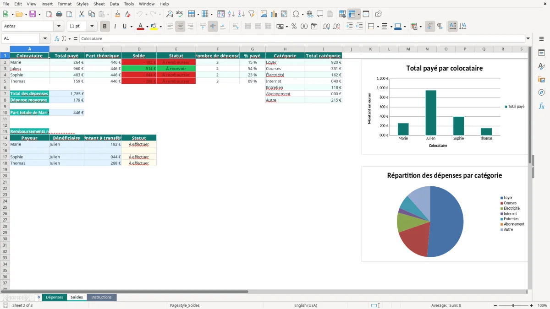Open underline style dropdown arrow
550x309 pixels.
[x=131, y=27]
